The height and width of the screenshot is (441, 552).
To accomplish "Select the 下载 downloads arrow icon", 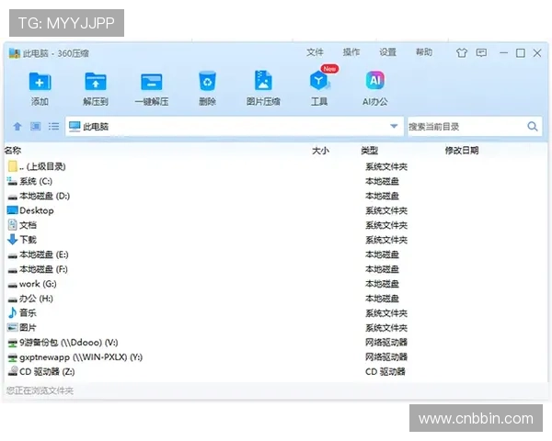I will click(12, 240).
